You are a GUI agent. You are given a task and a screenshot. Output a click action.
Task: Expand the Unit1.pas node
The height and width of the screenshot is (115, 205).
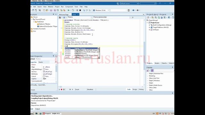[x=150, y=30]
